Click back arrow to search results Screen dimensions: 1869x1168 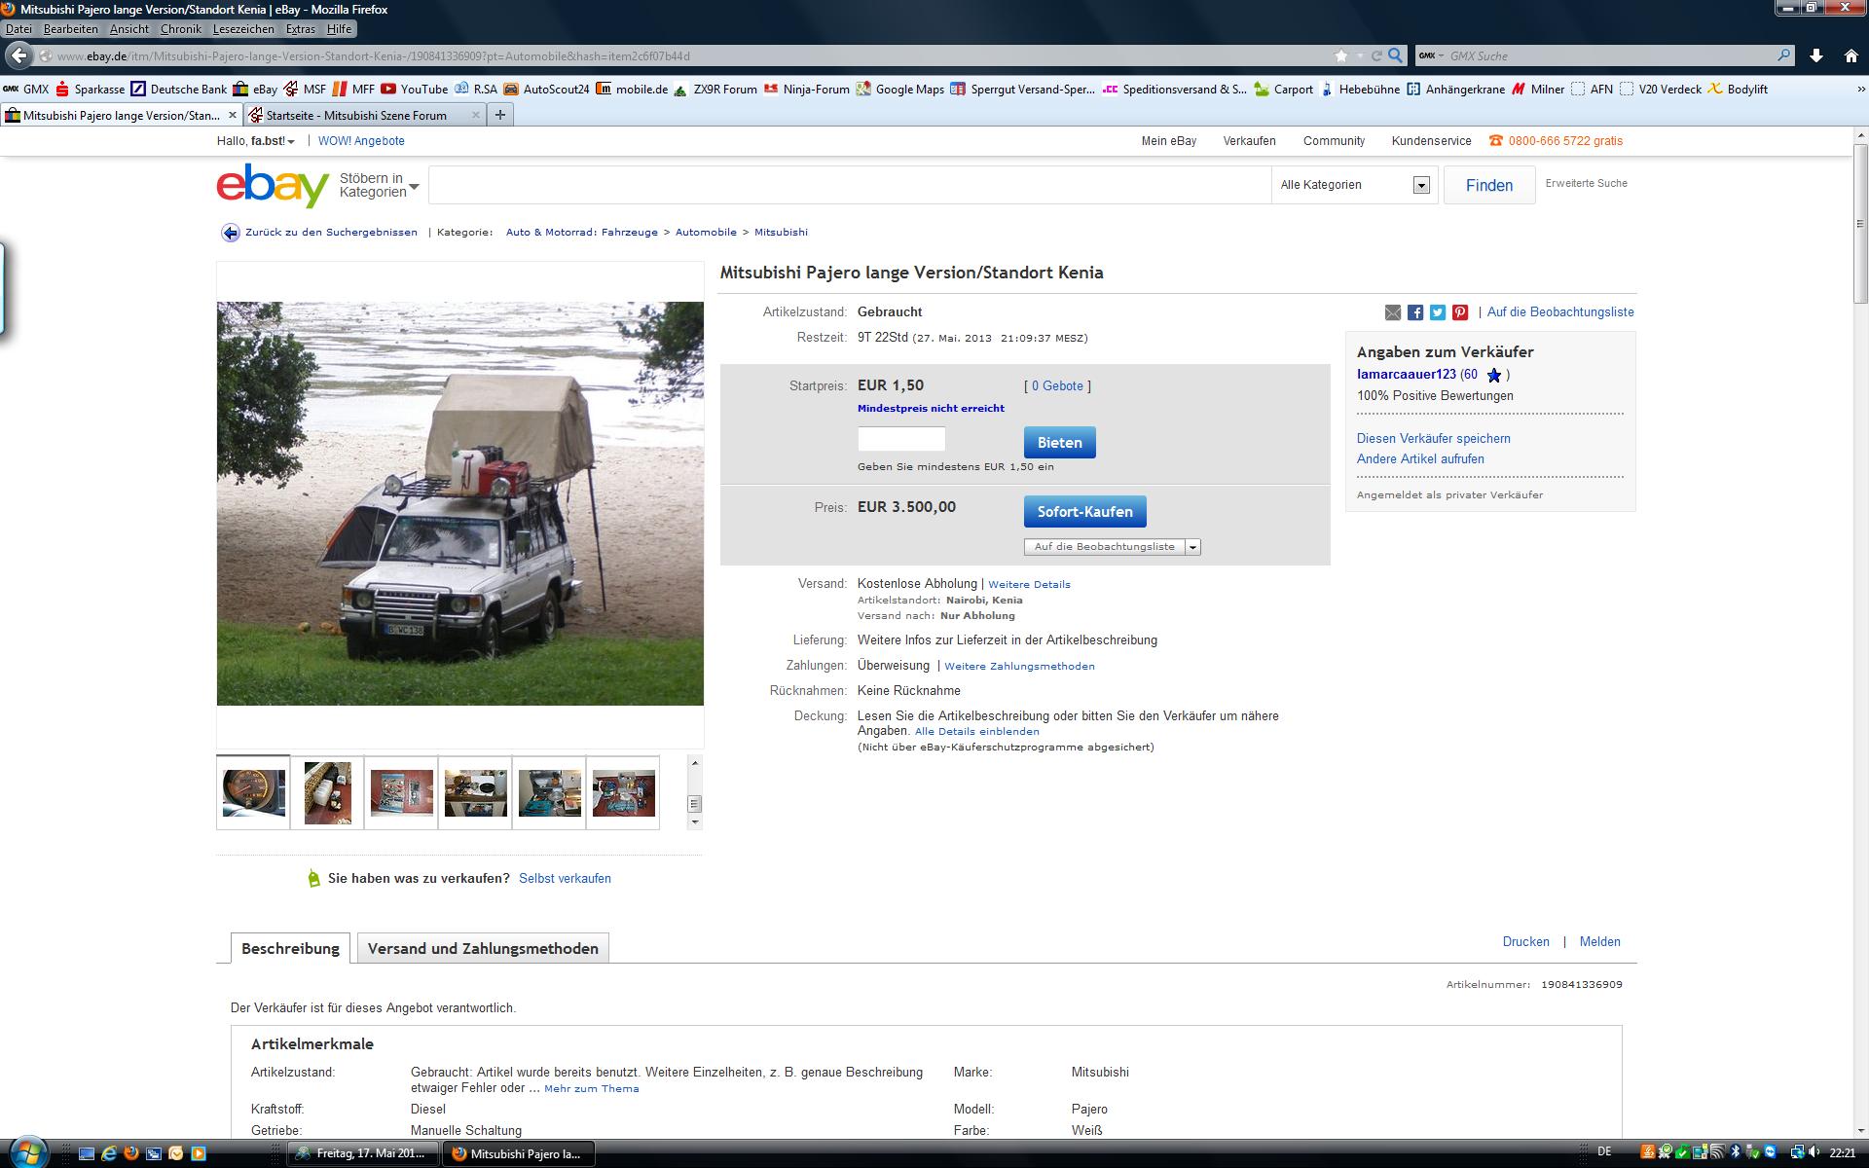(x=231, y=233)
